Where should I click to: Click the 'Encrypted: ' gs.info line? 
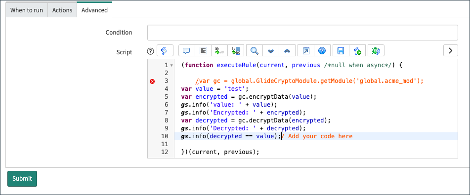[x=243, y=113]
